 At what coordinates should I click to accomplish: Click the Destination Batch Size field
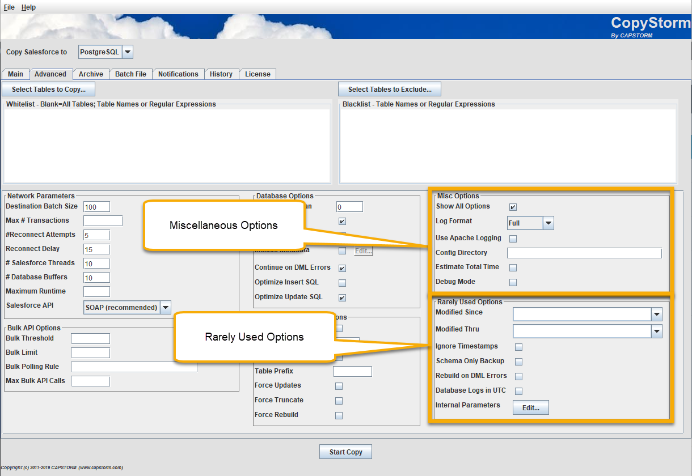pyautogui.click(x=96, y=207)
